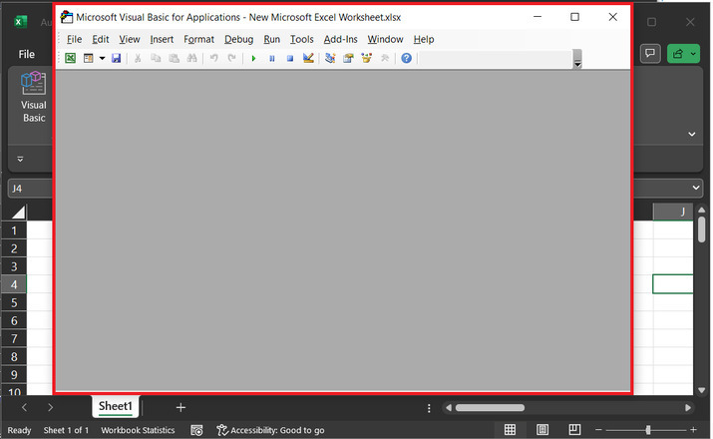Expand Toolbar Options arrow at toolbar end
The image size is (713, 439).
coord(577,59)
